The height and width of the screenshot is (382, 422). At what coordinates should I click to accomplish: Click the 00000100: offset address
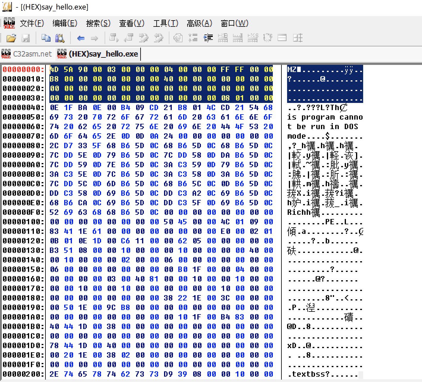coord(23,222)
